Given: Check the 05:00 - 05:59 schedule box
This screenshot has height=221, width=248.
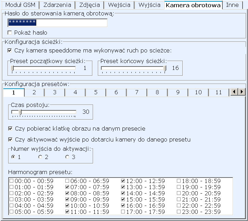Looking at the screenshot, I should tap(11, 212).
